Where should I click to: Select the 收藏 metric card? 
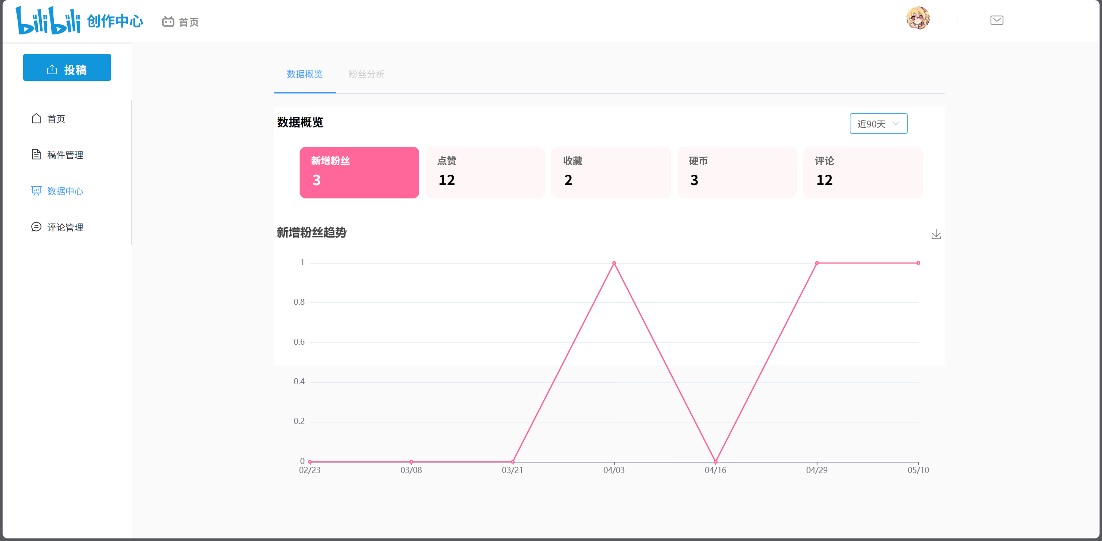[611, 172]
